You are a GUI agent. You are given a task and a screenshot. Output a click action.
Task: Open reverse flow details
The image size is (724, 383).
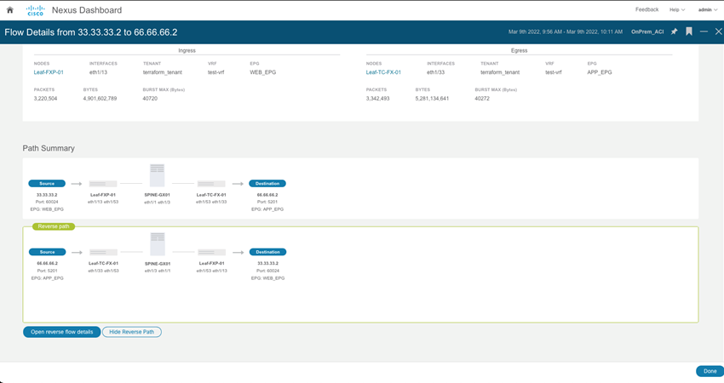pos(61,332)
